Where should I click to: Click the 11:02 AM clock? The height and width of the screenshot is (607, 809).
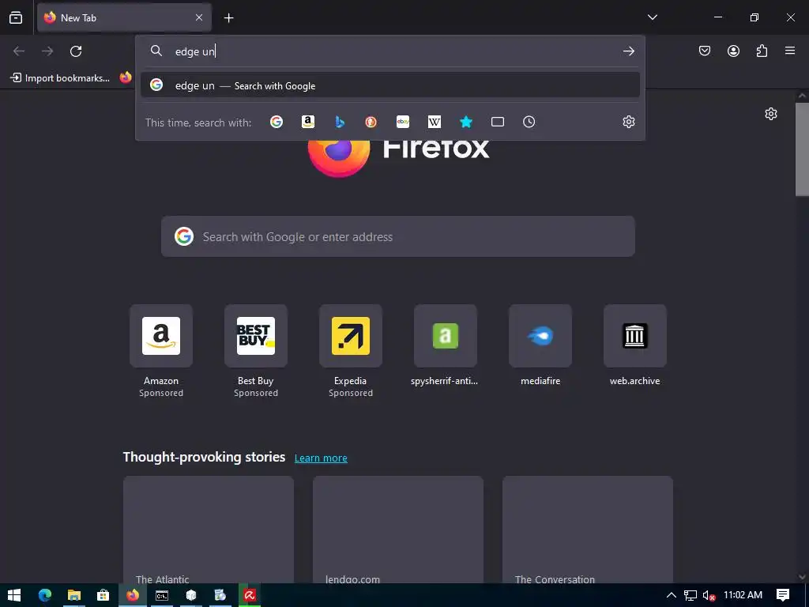743,595
